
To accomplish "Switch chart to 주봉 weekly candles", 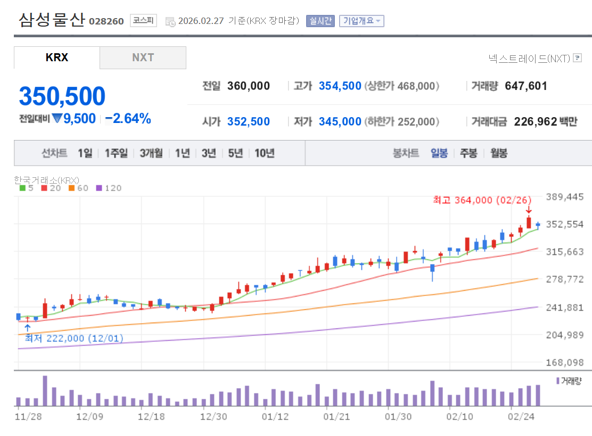I will tap(467, 153).
